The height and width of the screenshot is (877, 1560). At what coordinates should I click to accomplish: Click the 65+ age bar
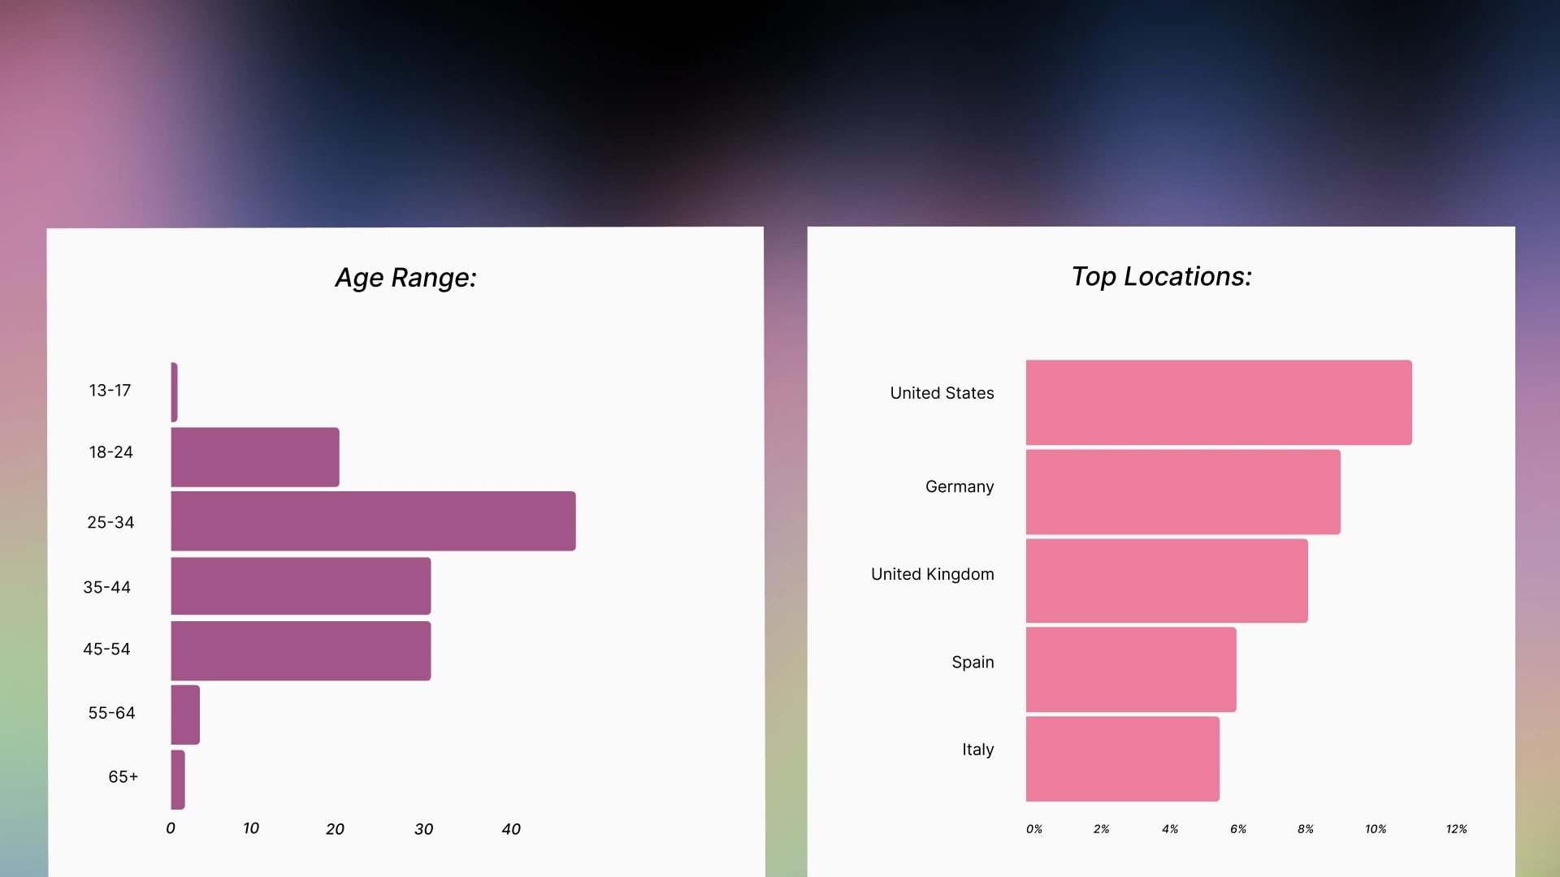[x=178, y=780]
